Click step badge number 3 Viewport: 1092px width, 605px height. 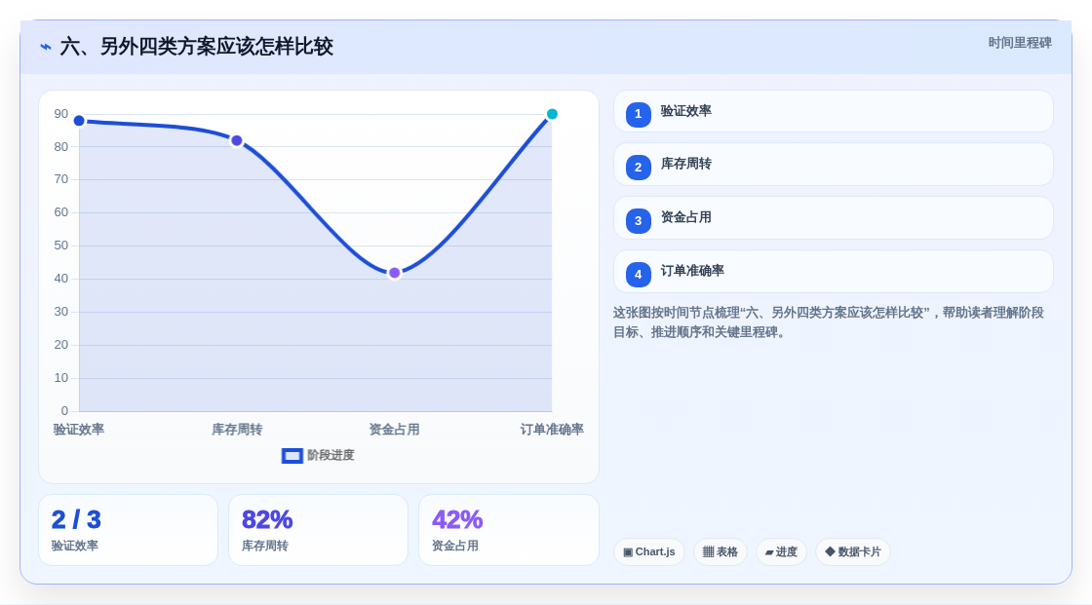point(638,221)
